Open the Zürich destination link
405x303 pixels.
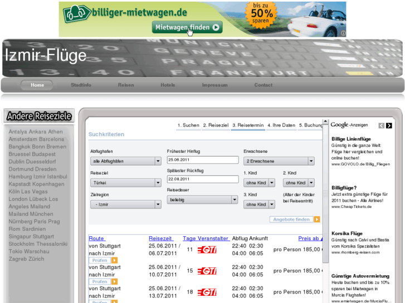click(x=36, y=259)
